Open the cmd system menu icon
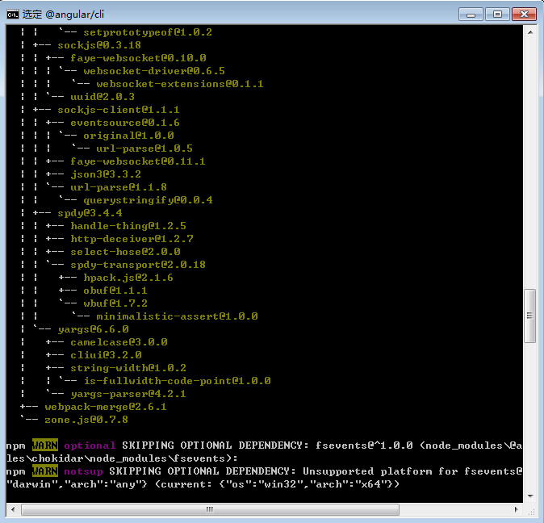The height and width of the screenshot is (523, 544). (12, 14)
